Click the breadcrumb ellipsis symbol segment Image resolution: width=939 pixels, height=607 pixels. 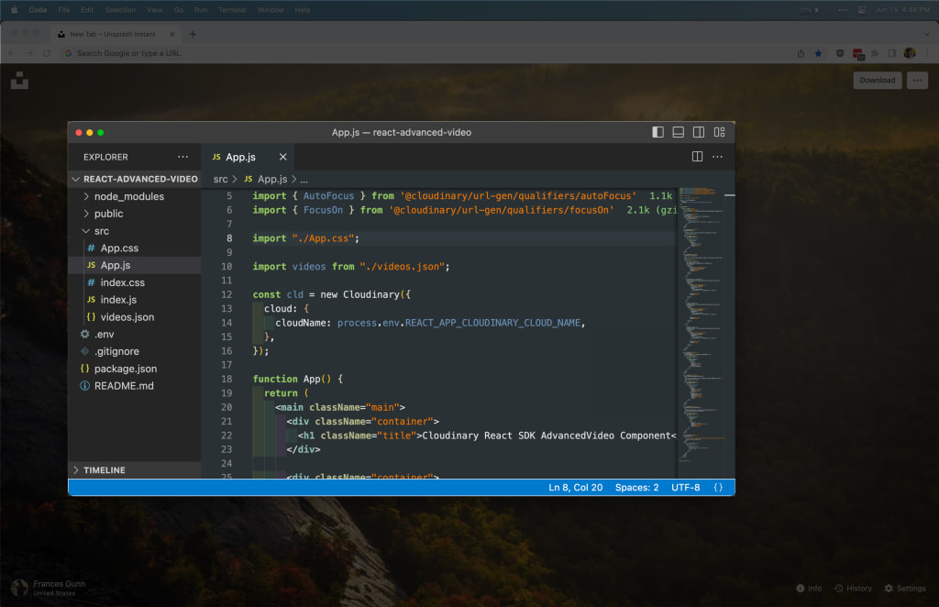click(304, 179)
